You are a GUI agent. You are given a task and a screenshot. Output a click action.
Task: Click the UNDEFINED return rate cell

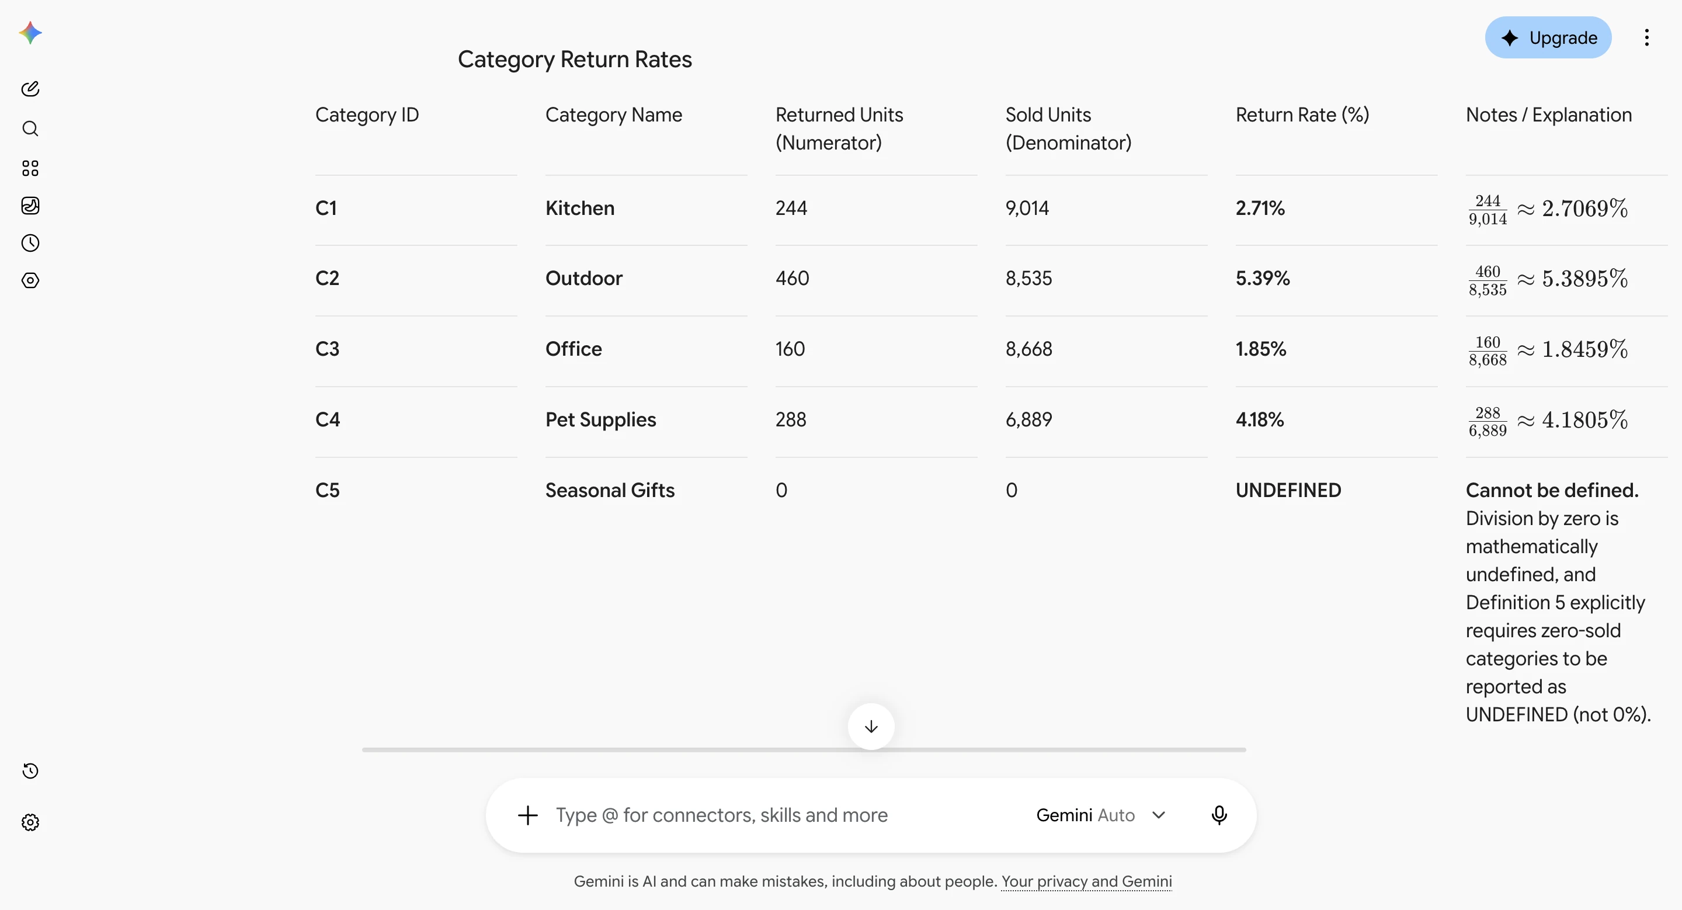click(x=1288, y=490)
